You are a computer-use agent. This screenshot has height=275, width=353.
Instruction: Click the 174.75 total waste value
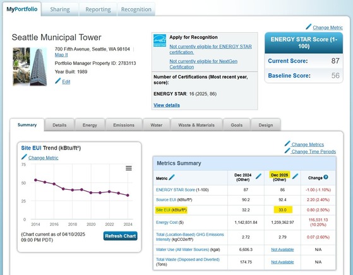246,262
